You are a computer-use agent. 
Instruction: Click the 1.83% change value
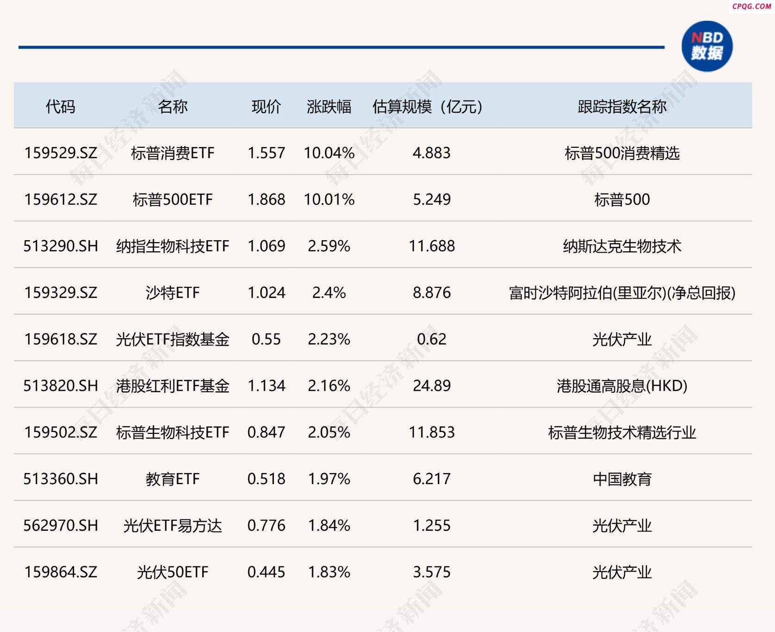[x=329, y=572]
